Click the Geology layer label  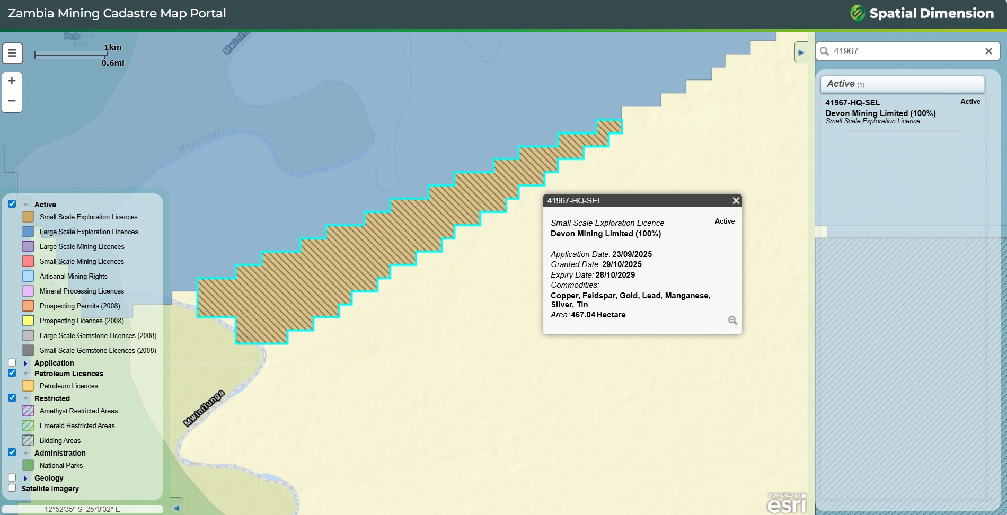coord(49,478)
